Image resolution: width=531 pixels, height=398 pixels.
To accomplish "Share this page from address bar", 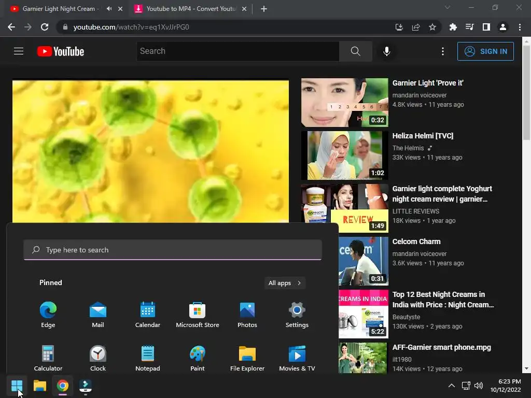I will pyautogui.click(x=416, y=27).
